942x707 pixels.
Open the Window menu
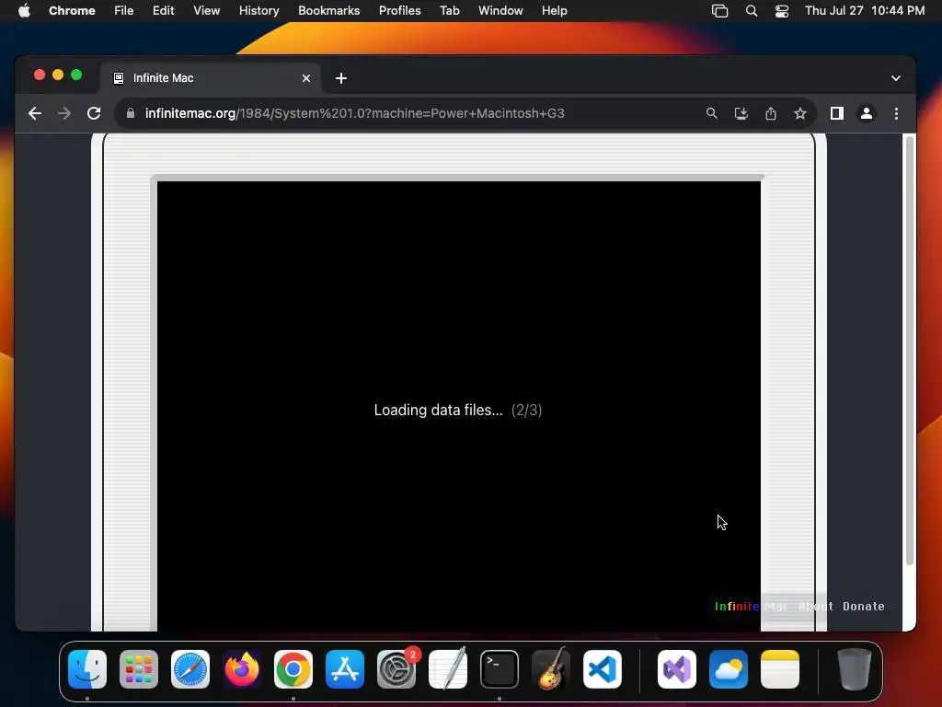pos(500,11)
